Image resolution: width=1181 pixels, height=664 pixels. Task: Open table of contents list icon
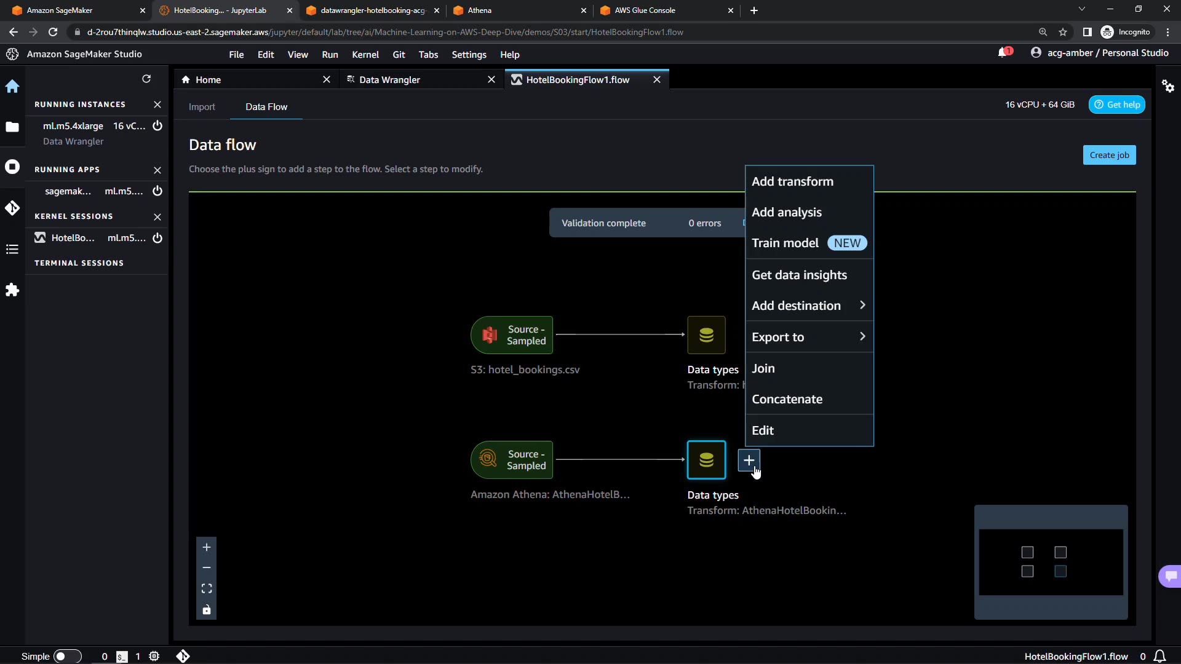coord(12,249)
